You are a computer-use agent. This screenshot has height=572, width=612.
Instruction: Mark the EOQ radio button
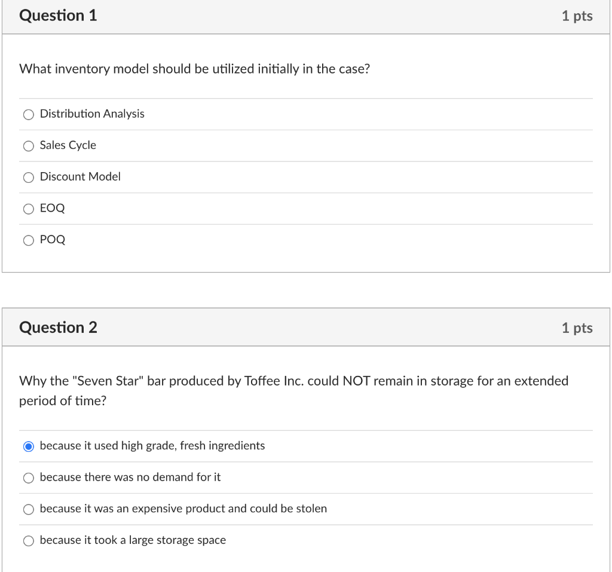point(28,209)
